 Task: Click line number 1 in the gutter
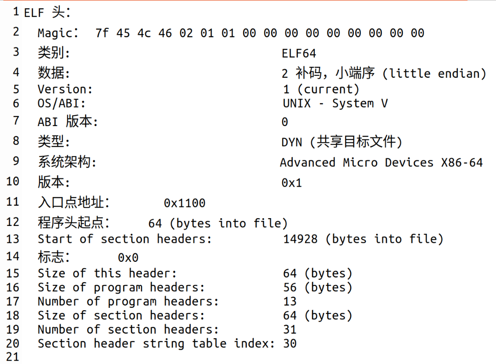pyautogui.click(x=16, y=12)
